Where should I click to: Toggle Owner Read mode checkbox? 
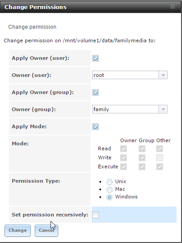123,148
